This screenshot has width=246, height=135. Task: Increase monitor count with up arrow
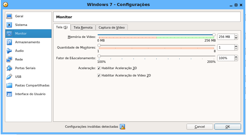tap(236, 46)
